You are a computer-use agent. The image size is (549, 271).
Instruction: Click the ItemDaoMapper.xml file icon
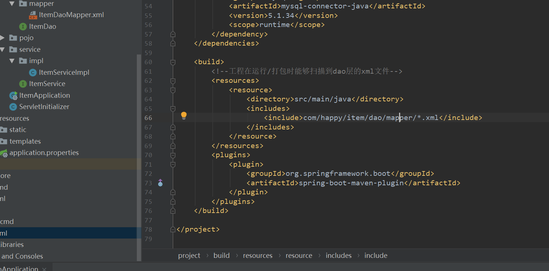point(33,15)
